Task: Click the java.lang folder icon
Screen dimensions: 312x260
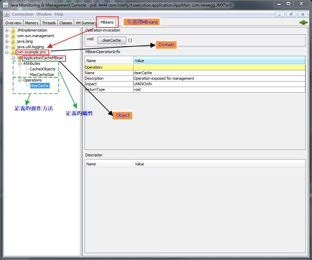Action: pyautogui.click(x=13, y=41)
